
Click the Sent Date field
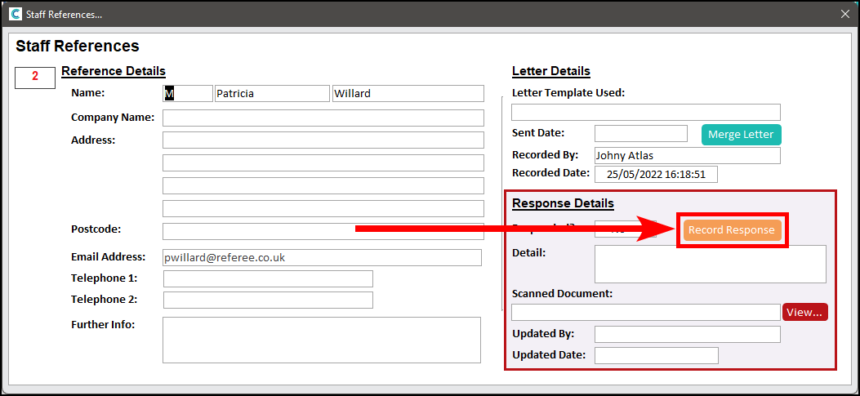(640, 134)
